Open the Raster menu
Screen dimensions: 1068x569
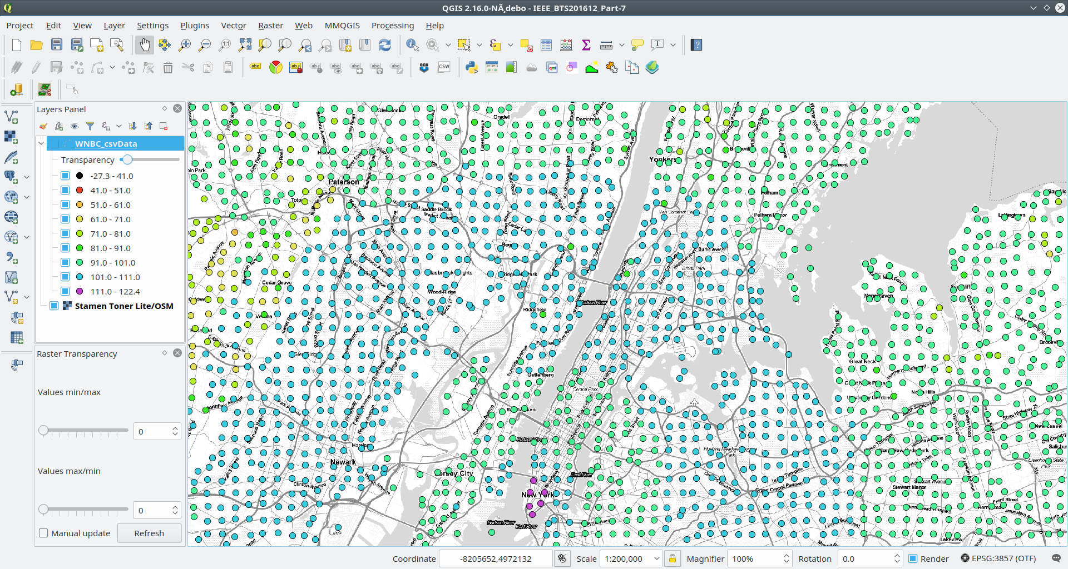pos(271,26)
